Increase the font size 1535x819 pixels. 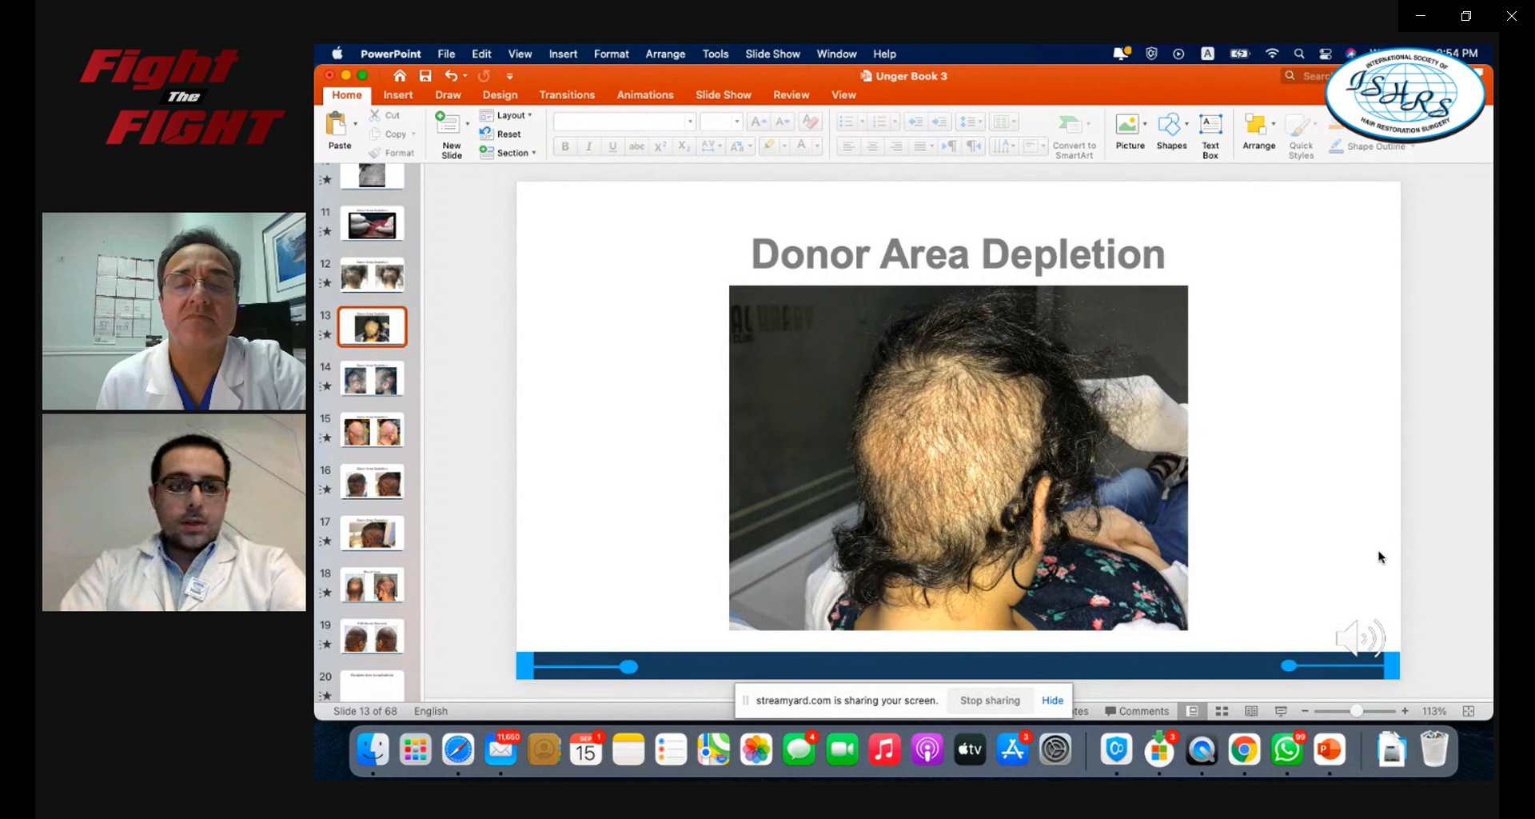pyautogui.click(x=759, y=122)
